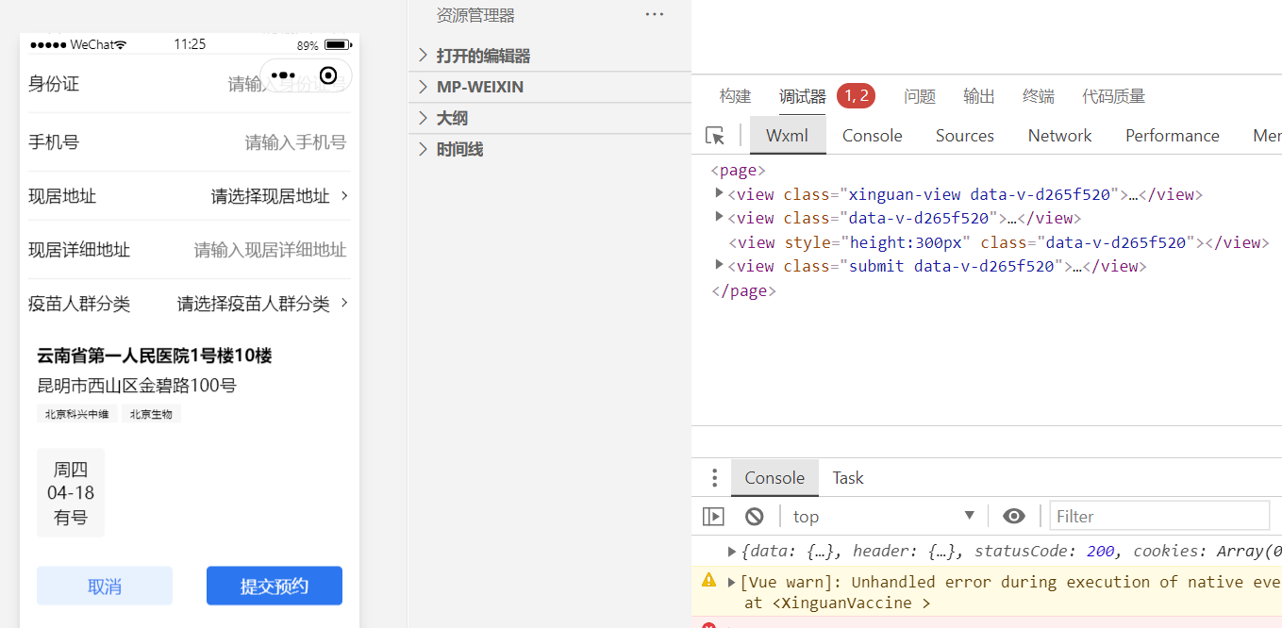
Task: Select the Network devtools tab
Action: click(1060, 136)
